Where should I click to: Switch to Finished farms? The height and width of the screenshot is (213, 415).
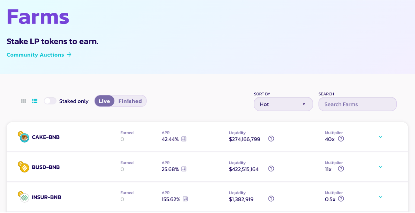130,101
